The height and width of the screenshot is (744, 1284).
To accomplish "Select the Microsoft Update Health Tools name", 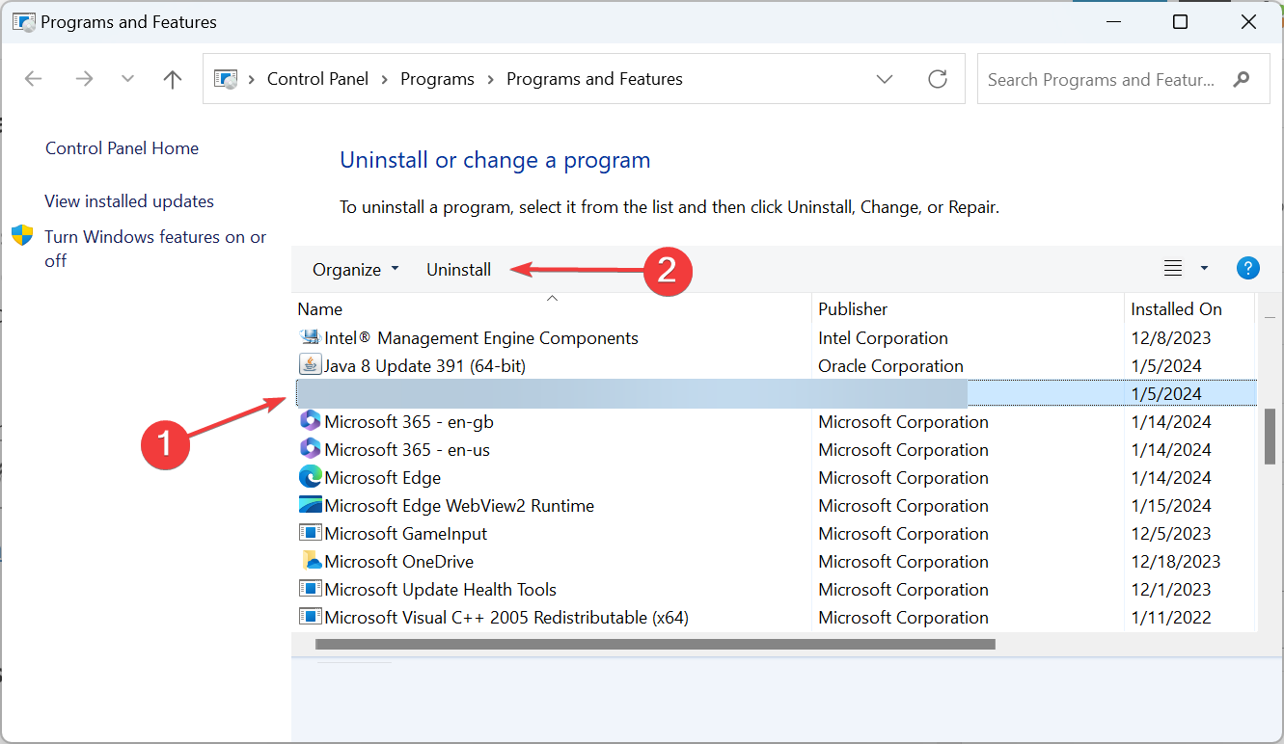I will click(x=441, y=590).
